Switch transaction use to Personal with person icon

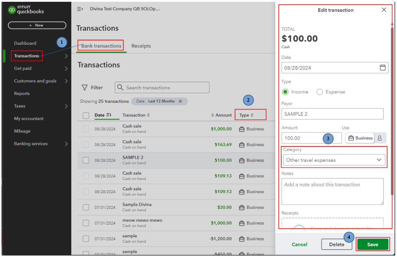(x=380, y=138)
